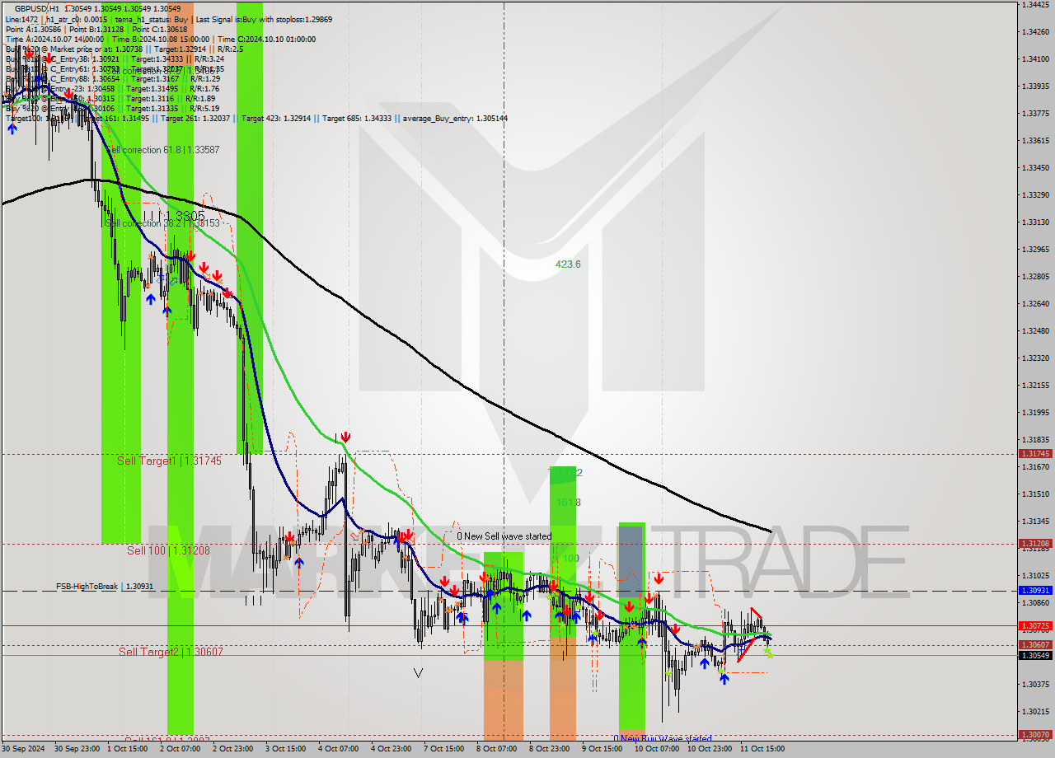Click the black 1.30549 current price tag
Screen dimensions: 1055x758
point(1035,656)
